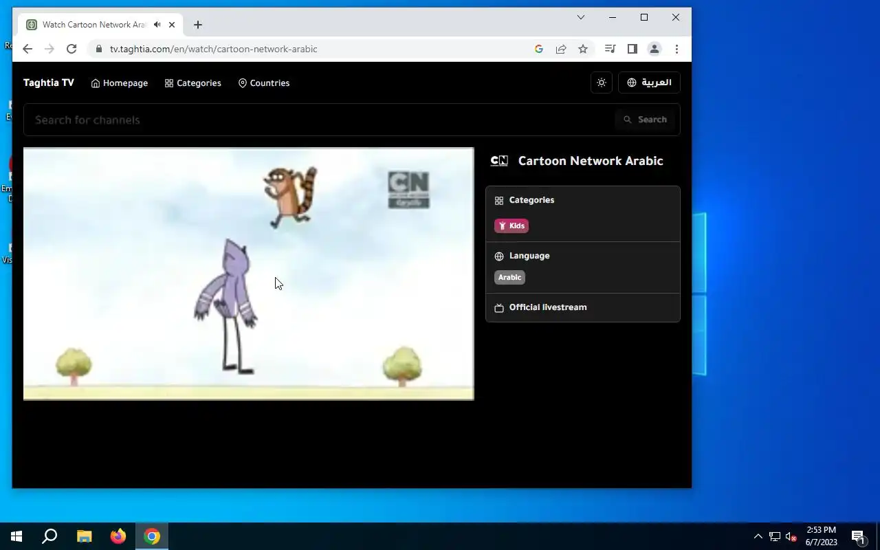880x550 pixels.
Task: Click the address bar URL
Action: [x=214, y=49]
